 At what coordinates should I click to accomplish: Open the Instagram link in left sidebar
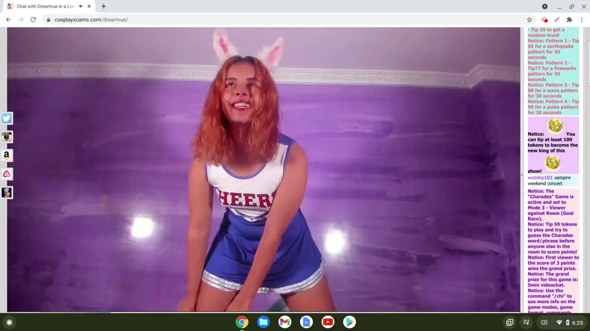tap(6, 137)
